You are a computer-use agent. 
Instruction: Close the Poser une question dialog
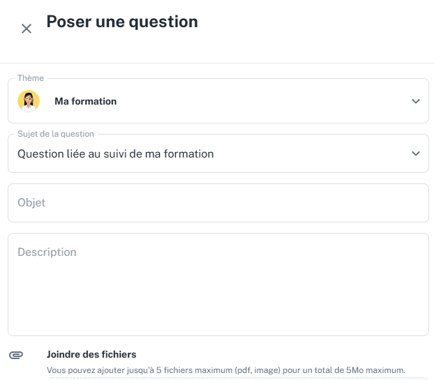point(27,29)
